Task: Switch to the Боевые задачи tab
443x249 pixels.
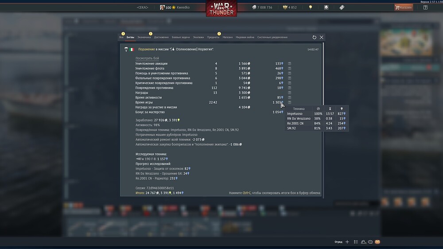Action: (x=181, y=37)
